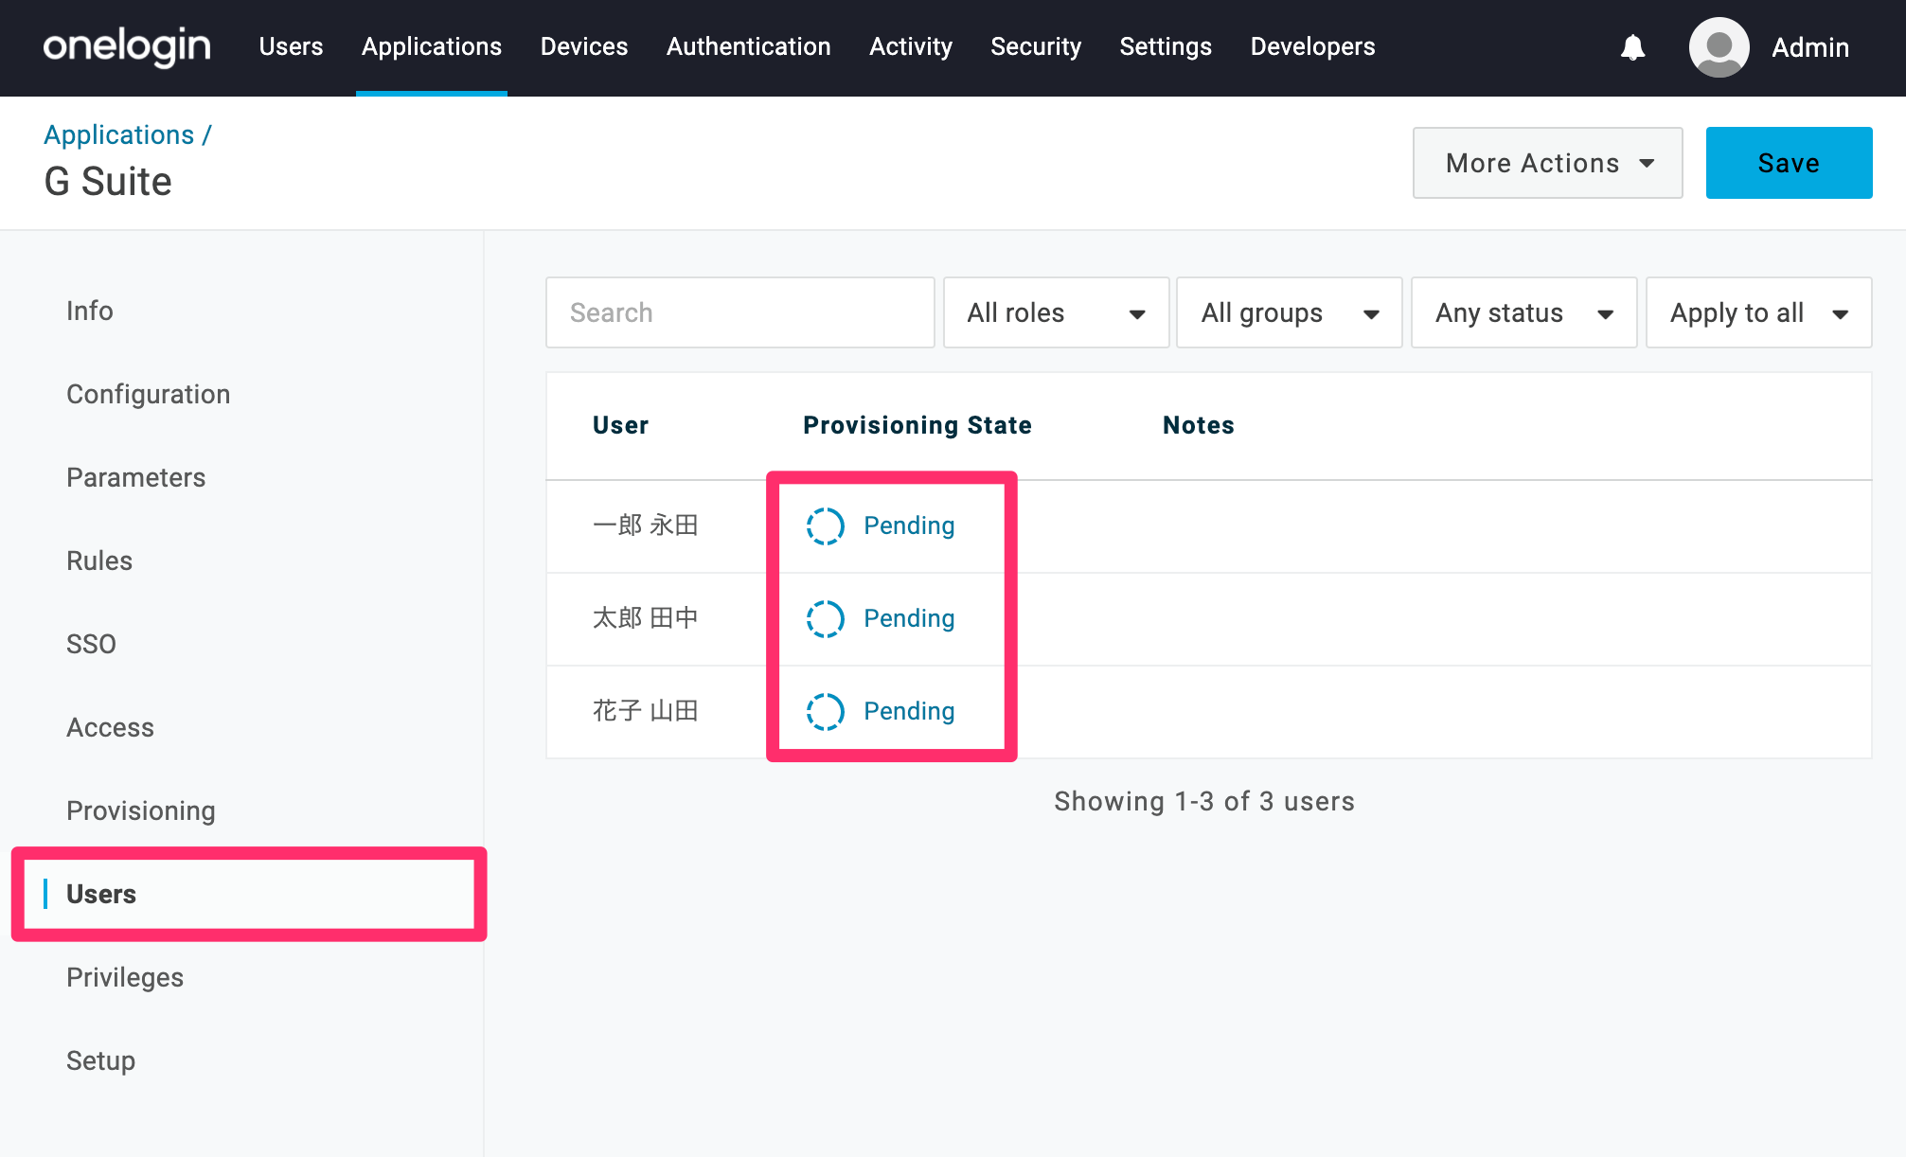Screen dimensions: 1906x1157
Task: Expand the More Actions dropdown
Action: coord(1548,163)
